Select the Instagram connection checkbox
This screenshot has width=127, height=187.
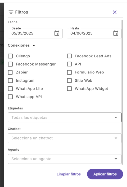[x=10, y=80]
